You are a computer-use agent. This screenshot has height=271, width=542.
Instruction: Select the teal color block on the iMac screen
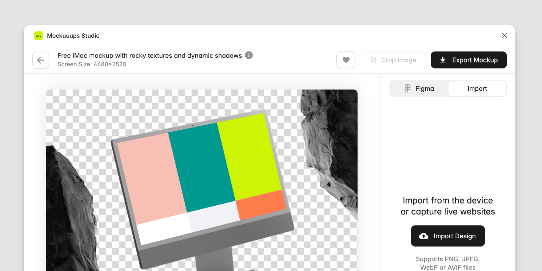(202, 165)
